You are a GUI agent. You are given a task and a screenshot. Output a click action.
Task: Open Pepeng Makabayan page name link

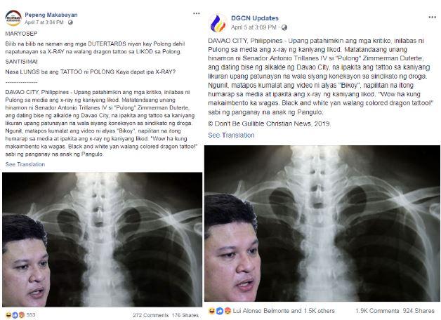coord(51,15)
